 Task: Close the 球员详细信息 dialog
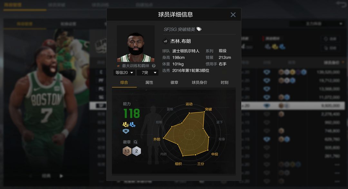(x=233, y=15)
